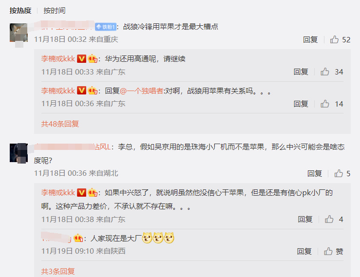Click thumbs-up on reply with 14 likes
This screenshot has height=277, width=360.
pyautogui.click(x=325, y=104)
